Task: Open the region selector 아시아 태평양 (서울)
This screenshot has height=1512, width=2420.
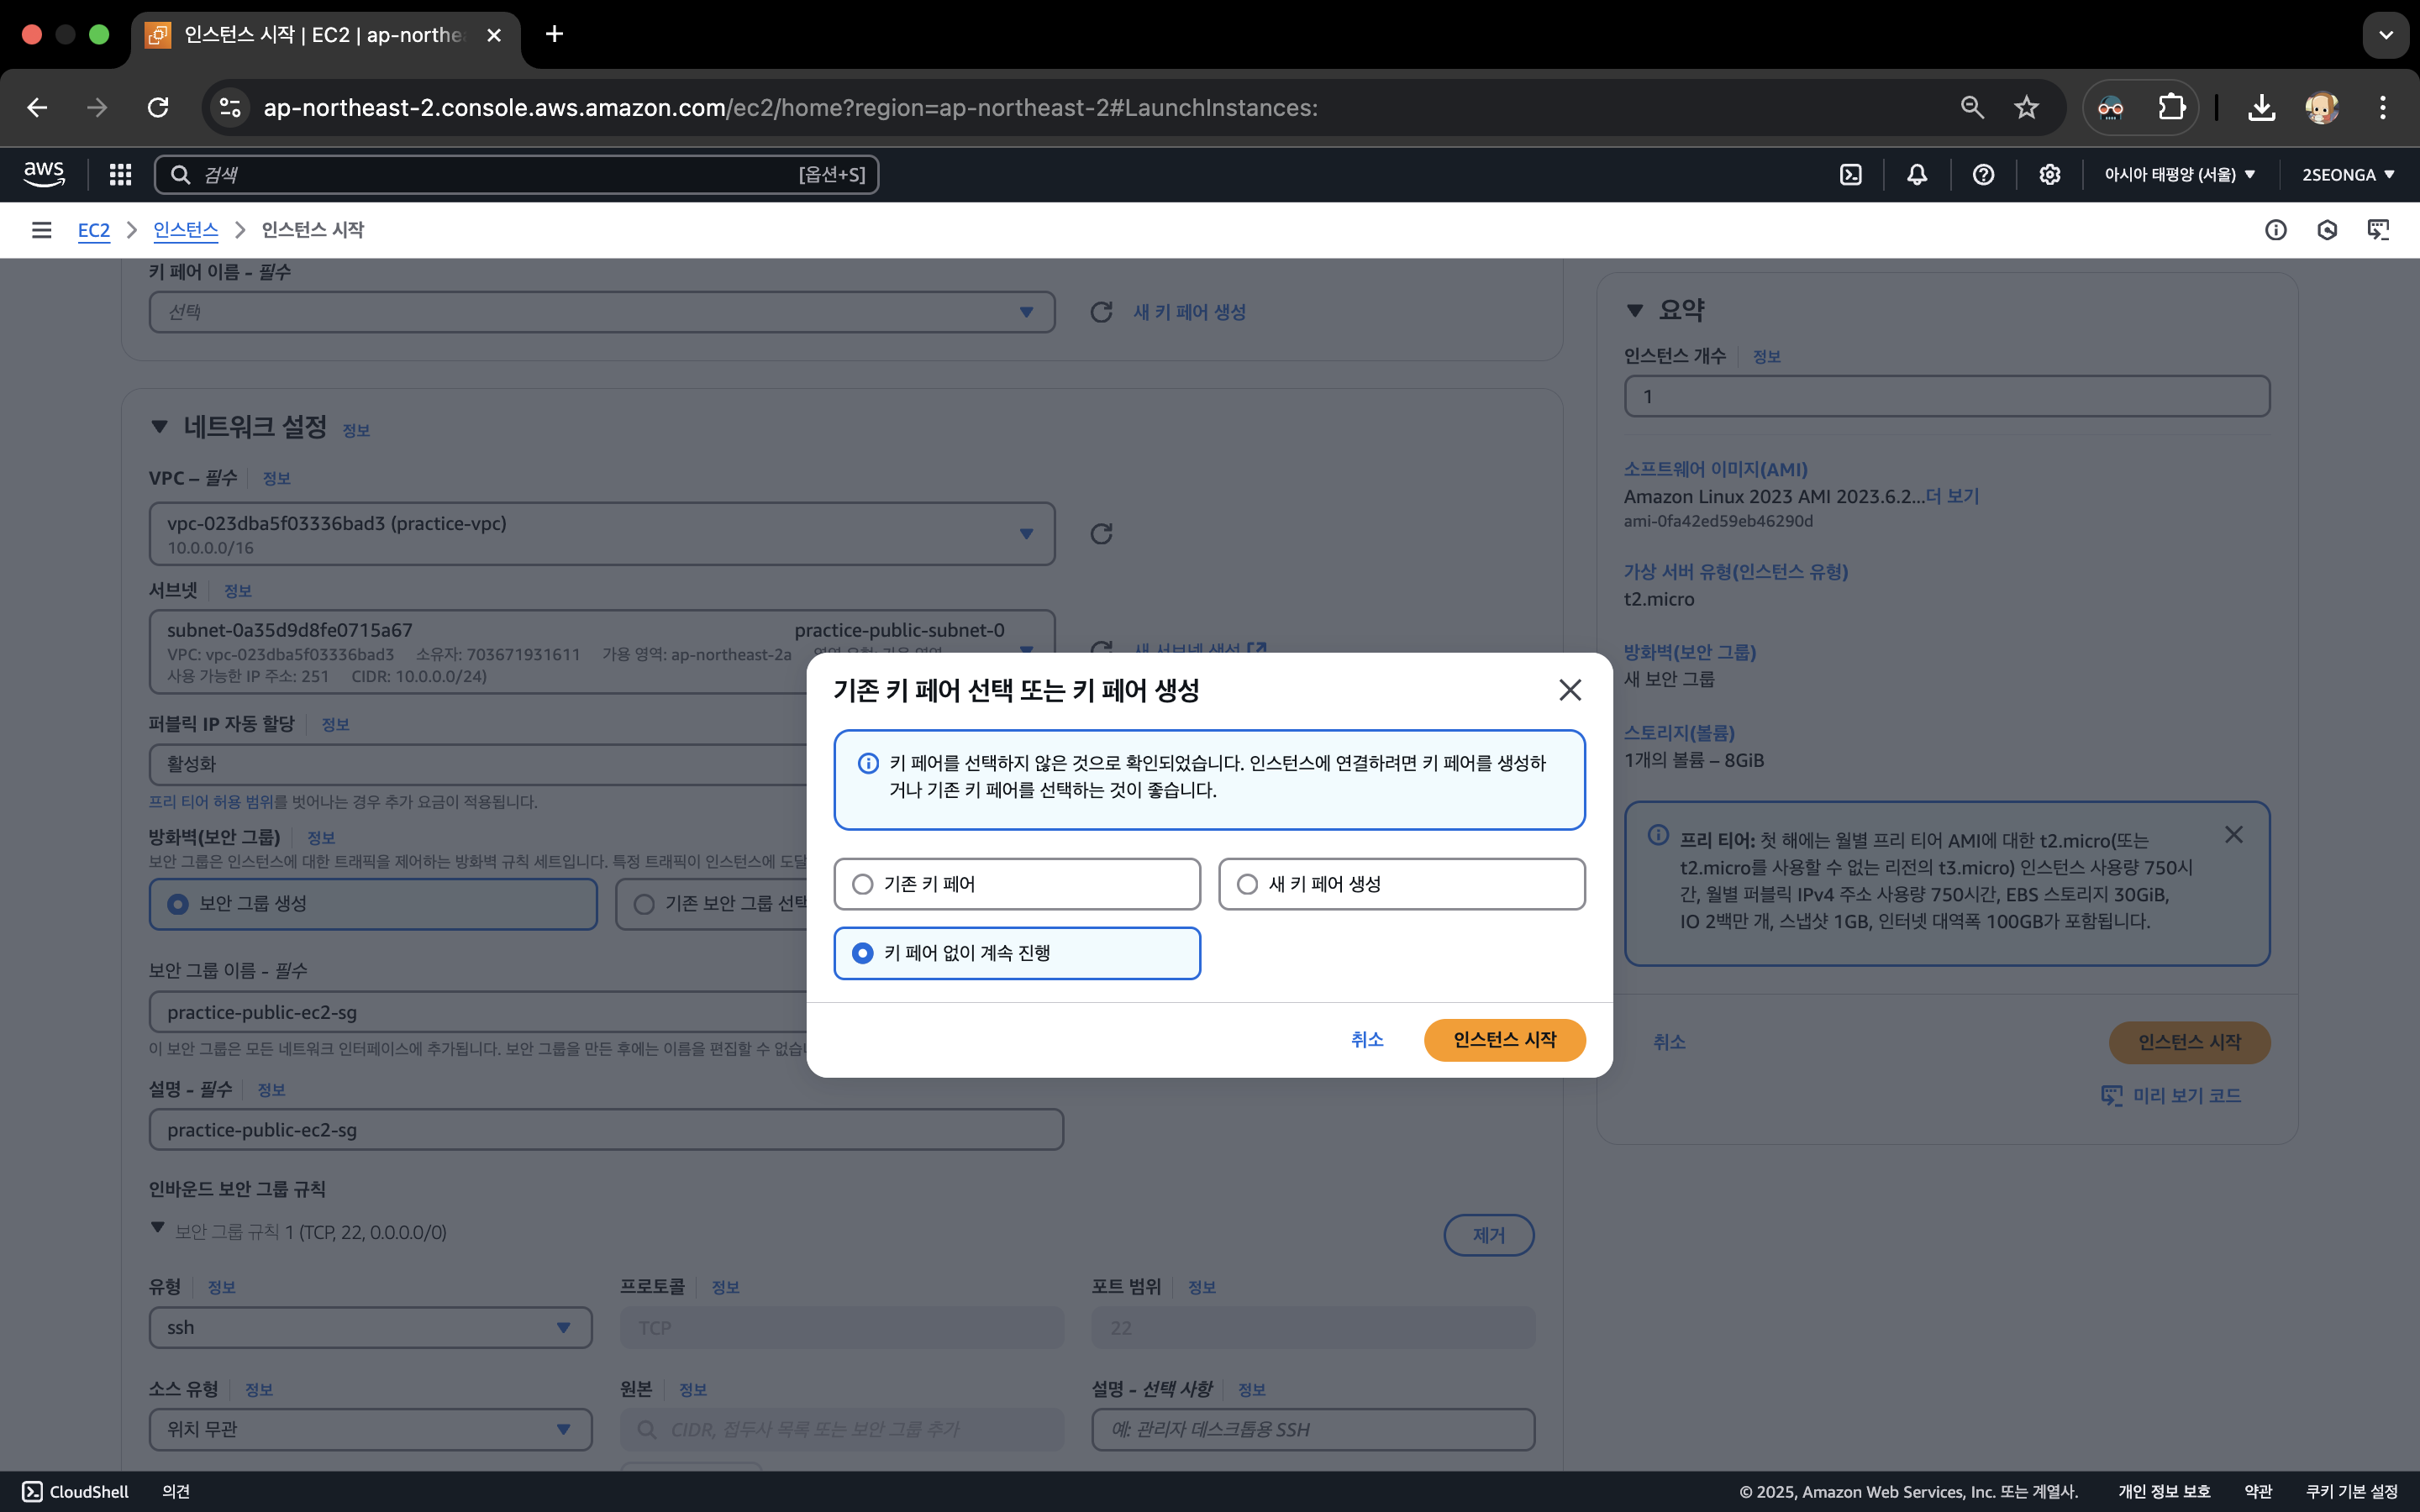Action: point(2178,175)
